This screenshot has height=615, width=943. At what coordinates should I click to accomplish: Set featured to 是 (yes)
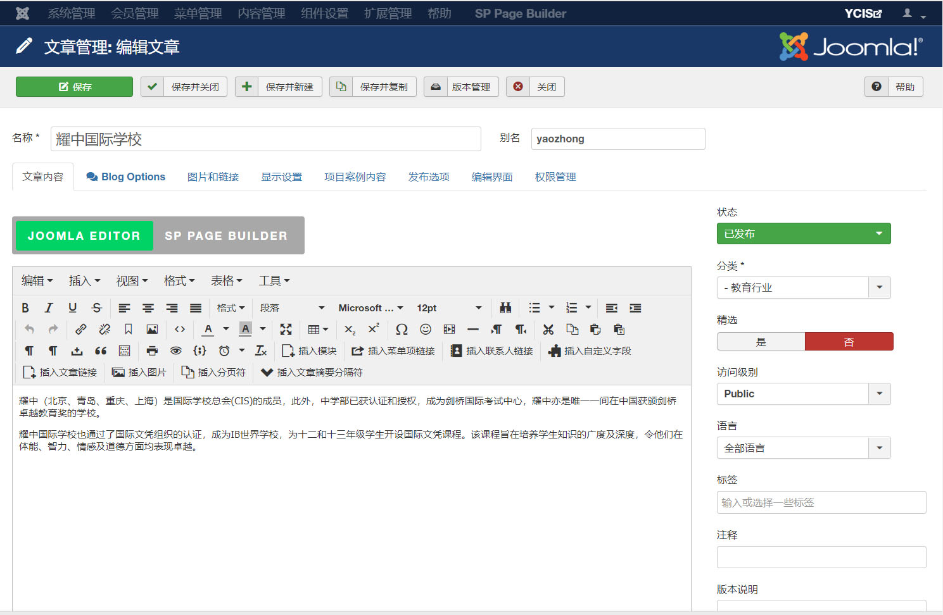pyautogui.click(x=761, y=342)
